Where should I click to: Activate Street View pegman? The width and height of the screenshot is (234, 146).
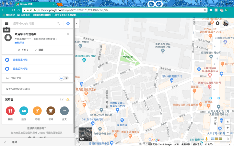pyautogui.click(x=206, y=139)
